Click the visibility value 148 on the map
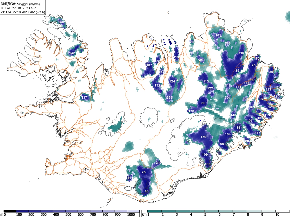The image size is (290, 217). point(233,115)
